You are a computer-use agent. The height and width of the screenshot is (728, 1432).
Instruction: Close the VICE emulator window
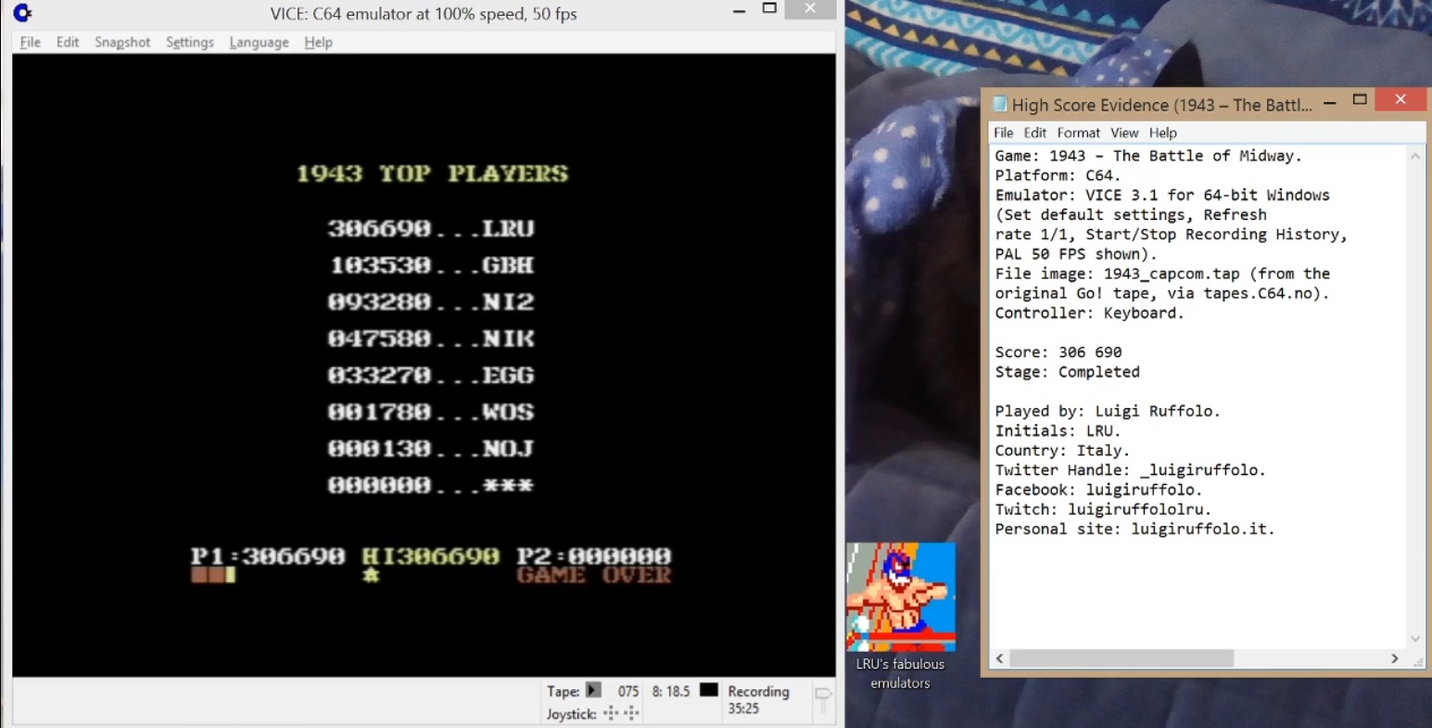tap(810, 9)
